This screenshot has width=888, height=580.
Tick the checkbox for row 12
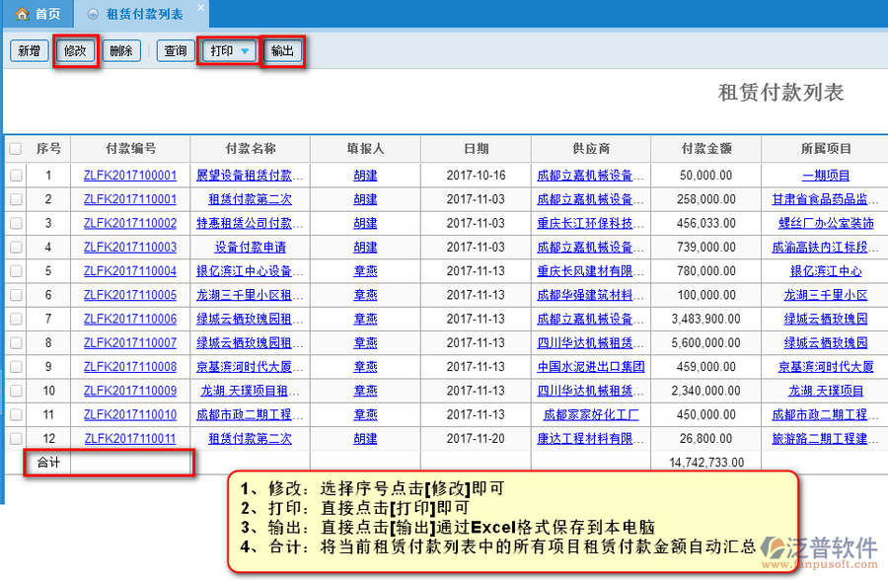16,438
